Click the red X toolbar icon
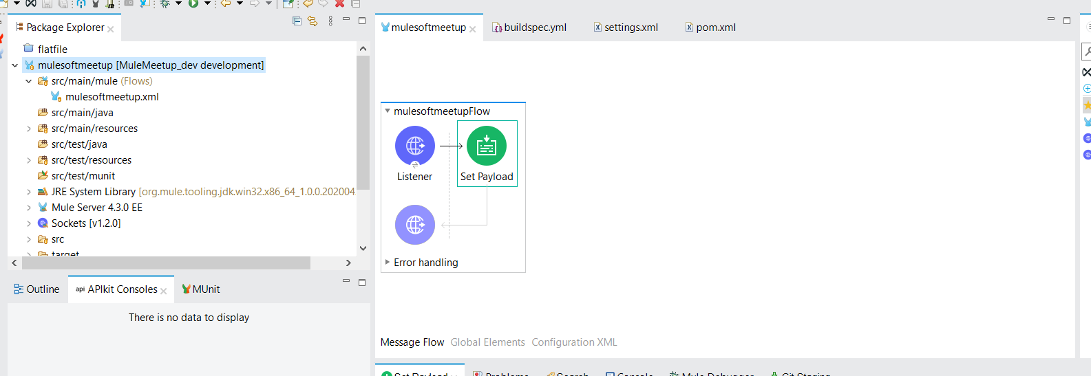This screenshot has width=1091, height=376. pos(339,3)
